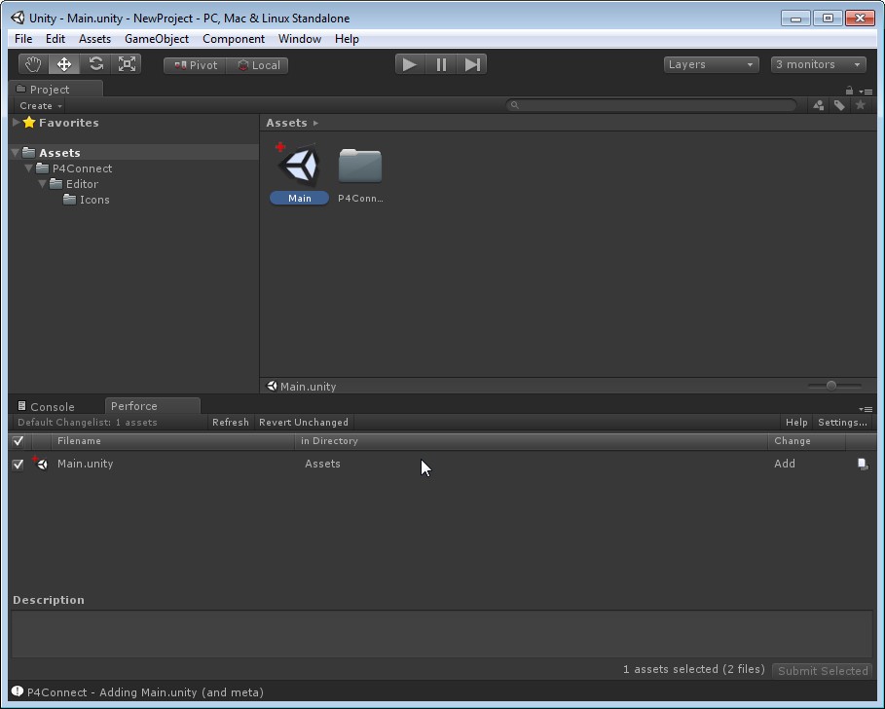This screenshot has height=709, width=885.
Task: Toggle the select-all header checkbox
Action: pos(18,441)
